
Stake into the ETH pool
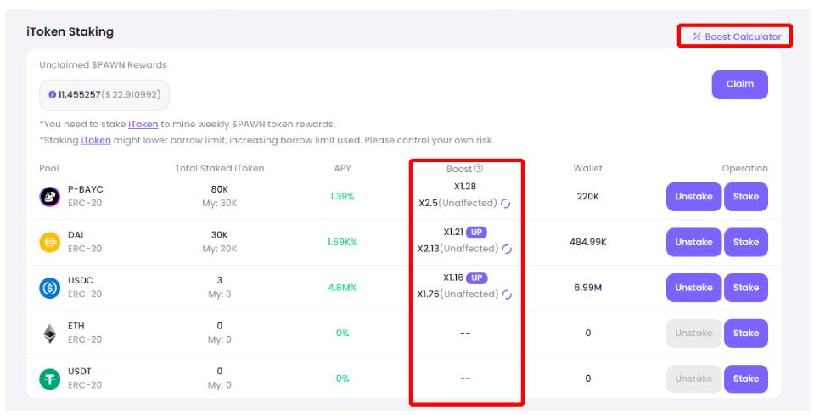coord(746,334)
